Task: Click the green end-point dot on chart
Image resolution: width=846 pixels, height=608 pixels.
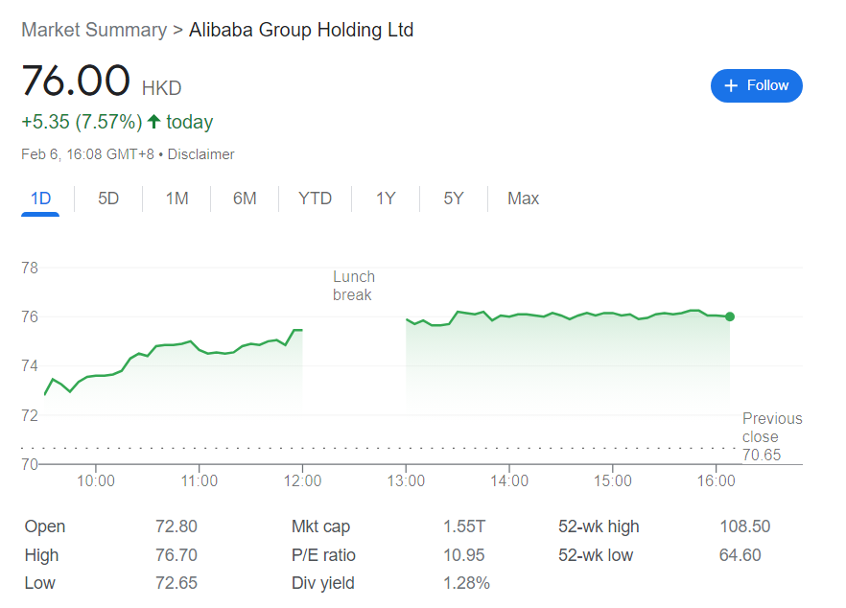Action: tap(730, 316)
